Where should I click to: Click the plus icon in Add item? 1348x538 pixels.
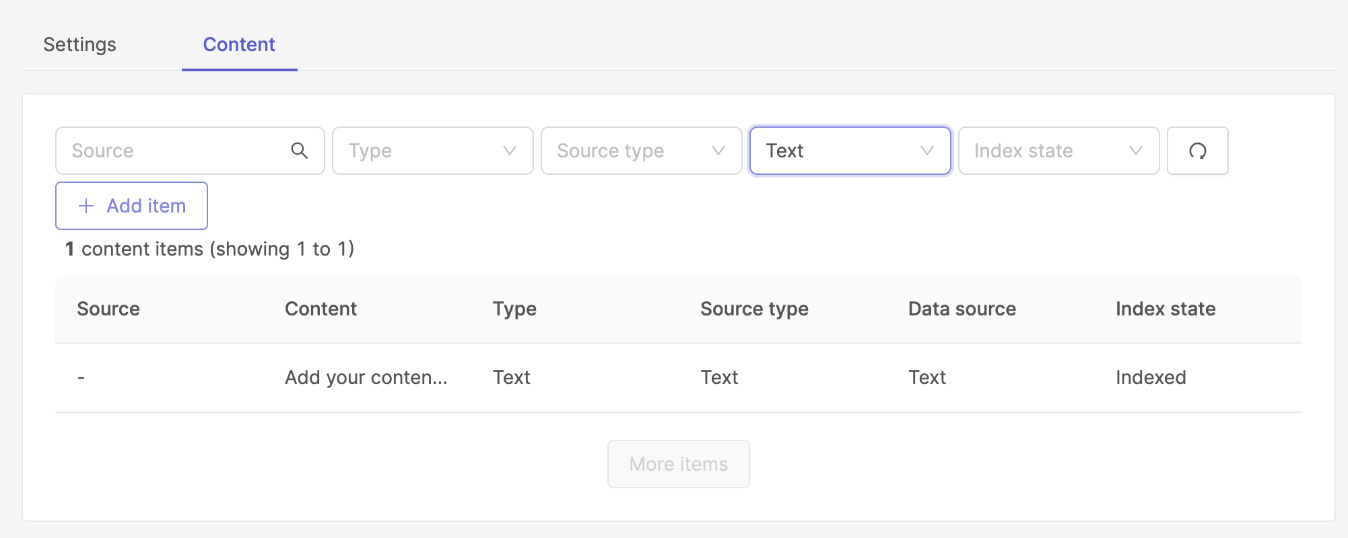point(86,206)
